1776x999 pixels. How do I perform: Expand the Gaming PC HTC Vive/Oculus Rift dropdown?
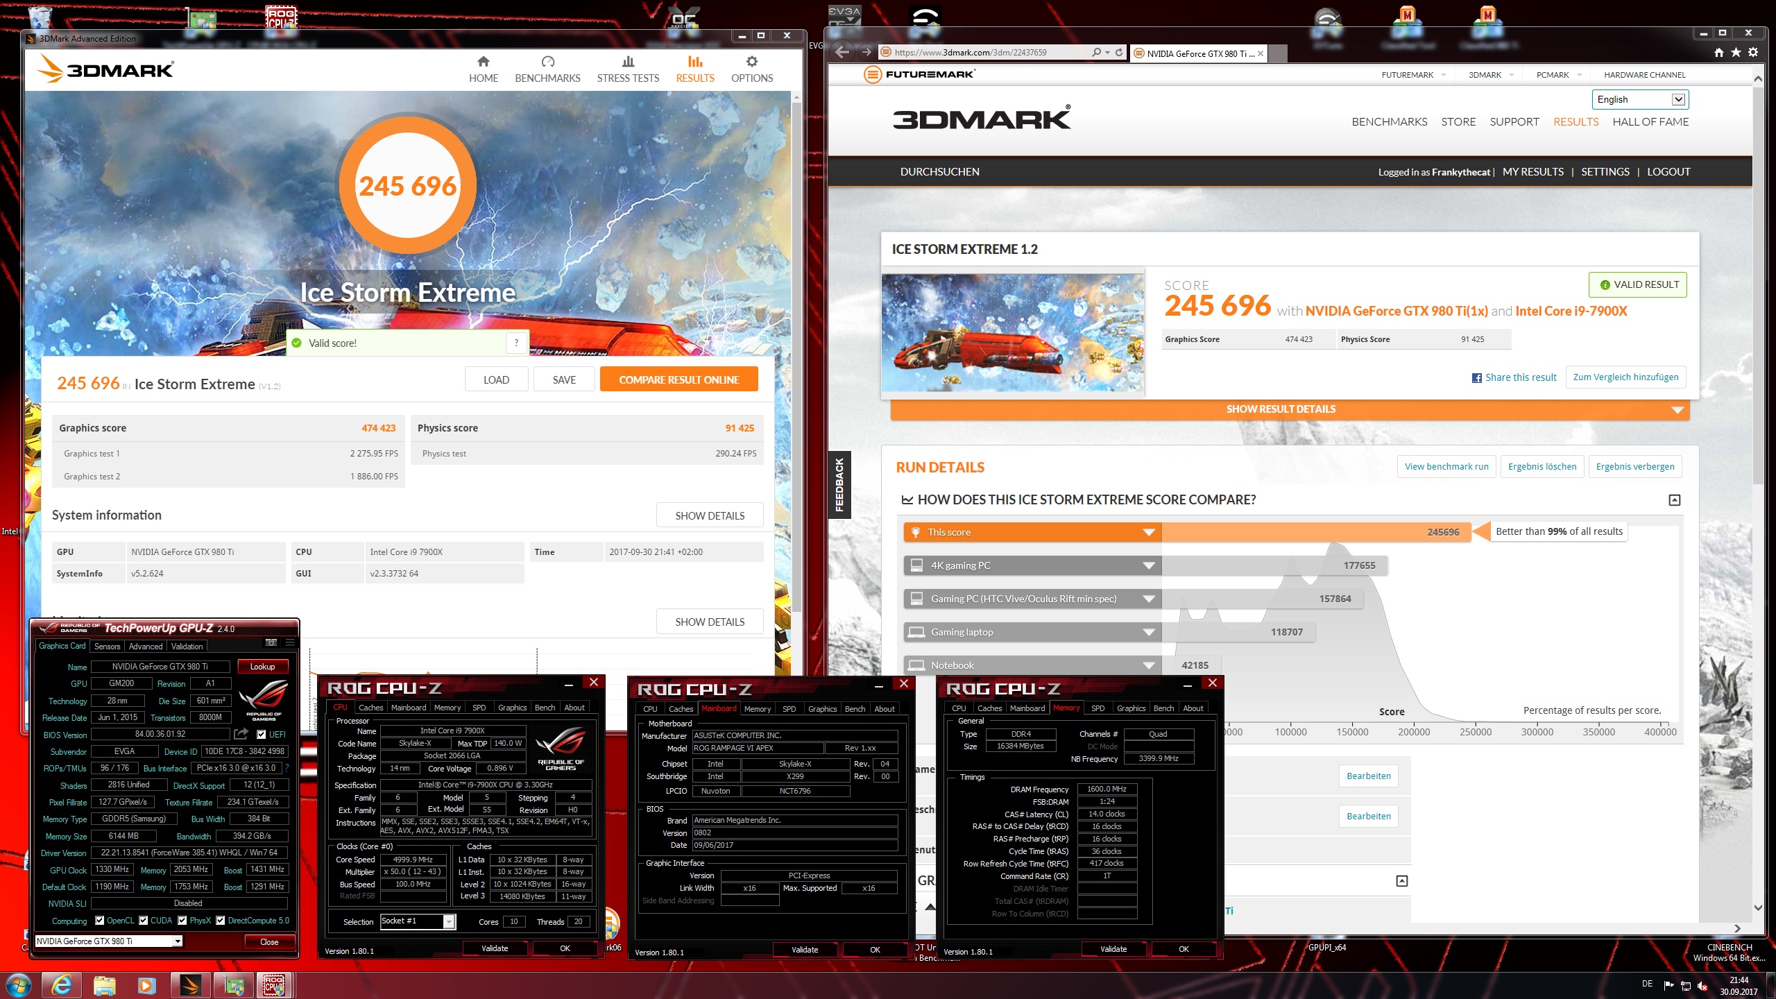click(1149, 599)
